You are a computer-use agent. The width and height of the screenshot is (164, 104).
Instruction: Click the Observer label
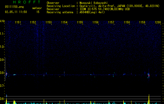point(53,3)
